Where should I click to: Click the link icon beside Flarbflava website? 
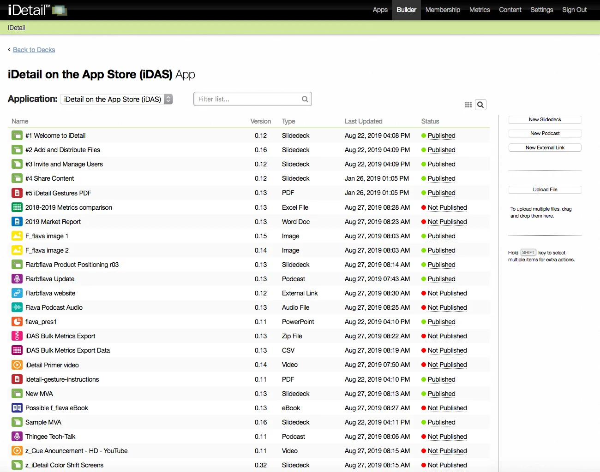17,293
